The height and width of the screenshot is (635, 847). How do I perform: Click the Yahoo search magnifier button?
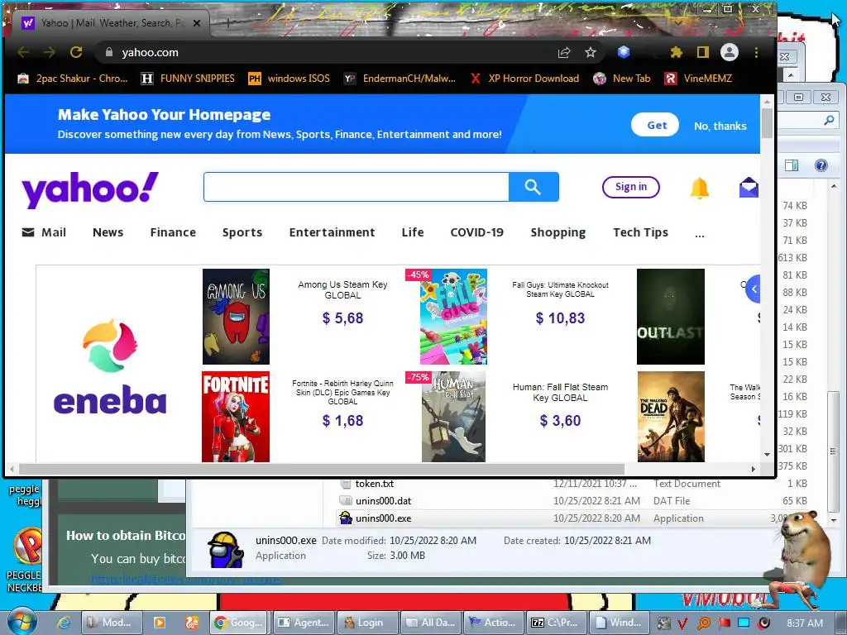(x=534, y=187)
